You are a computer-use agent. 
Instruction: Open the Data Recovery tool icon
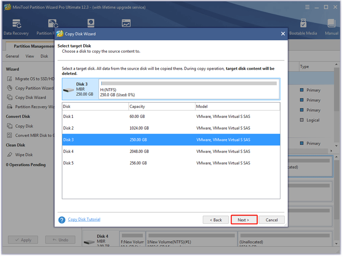17,24
